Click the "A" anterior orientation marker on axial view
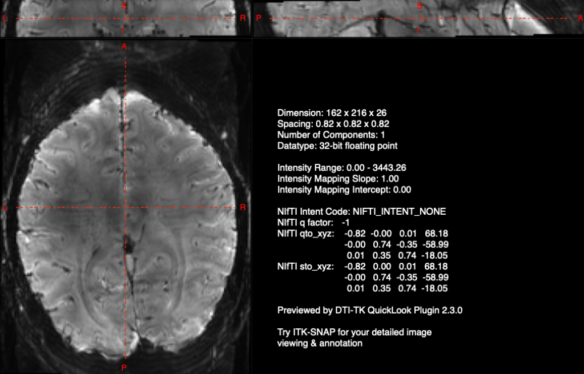Screen dimensions: 584x374 123,46
